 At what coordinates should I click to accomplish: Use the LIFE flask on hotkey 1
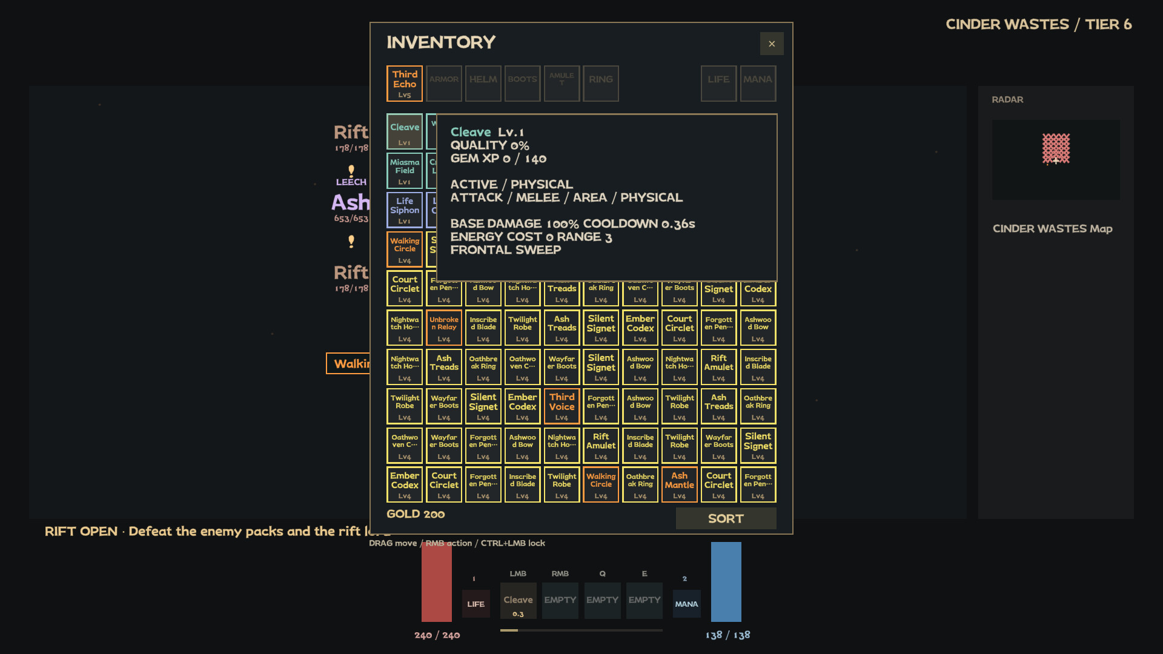pos(475,604)
